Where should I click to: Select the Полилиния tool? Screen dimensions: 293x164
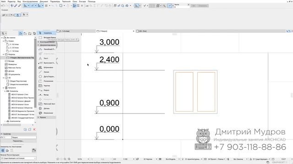click(x=46, y=81)
